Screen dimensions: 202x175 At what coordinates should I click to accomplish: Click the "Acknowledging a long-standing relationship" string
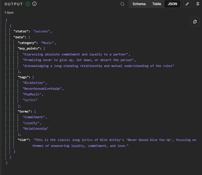(x=98, y=66)
